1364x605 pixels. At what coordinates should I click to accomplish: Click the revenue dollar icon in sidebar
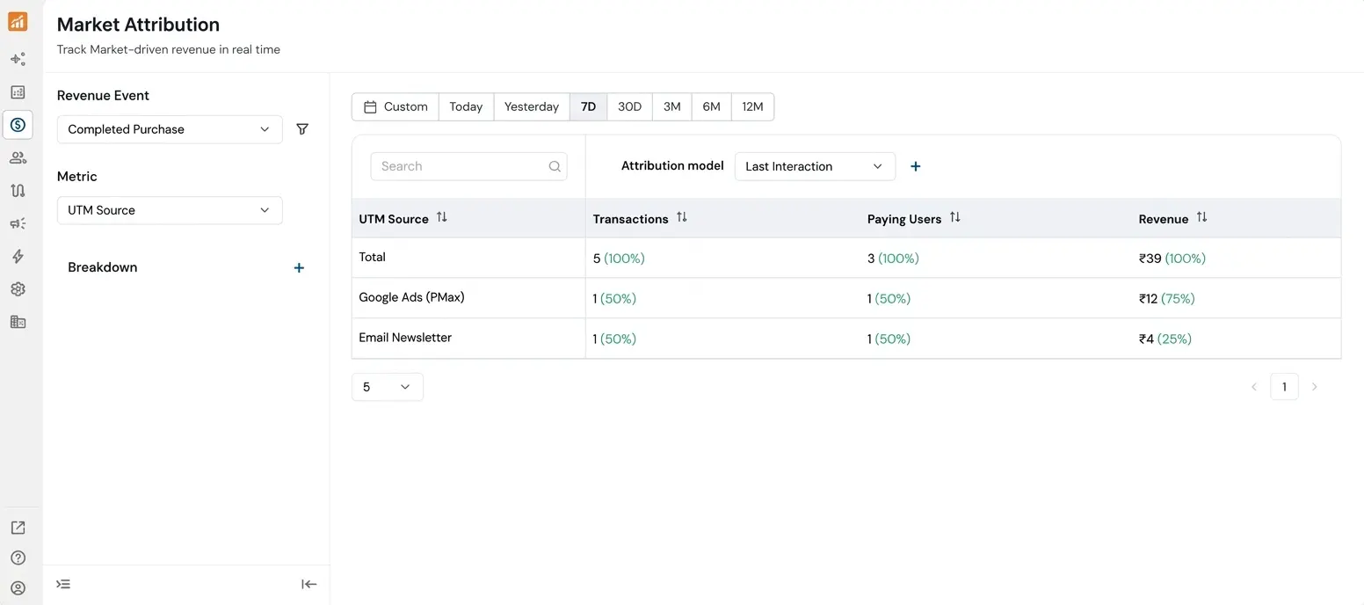click(18, 125)
